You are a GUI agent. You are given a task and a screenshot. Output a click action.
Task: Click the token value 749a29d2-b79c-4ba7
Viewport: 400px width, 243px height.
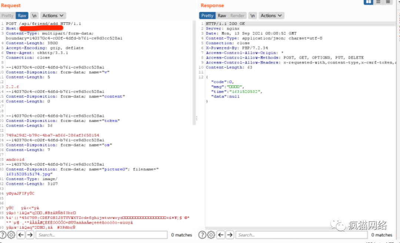pos(53,135)
